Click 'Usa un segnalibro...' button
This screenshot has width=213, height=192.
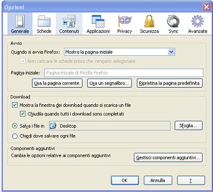[x=110, y=84]
